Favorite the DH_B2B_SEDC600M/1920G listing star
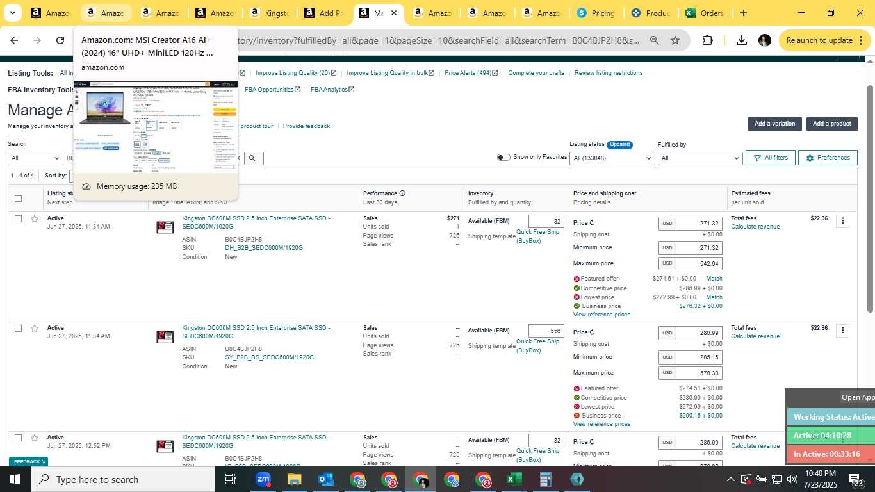 pos(35,218)
